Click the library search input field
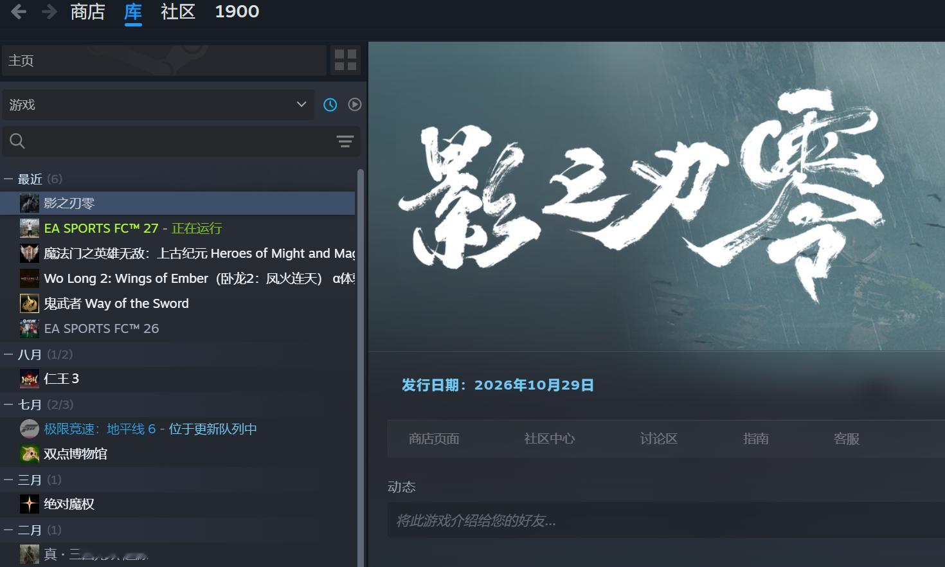 (181, 141)
